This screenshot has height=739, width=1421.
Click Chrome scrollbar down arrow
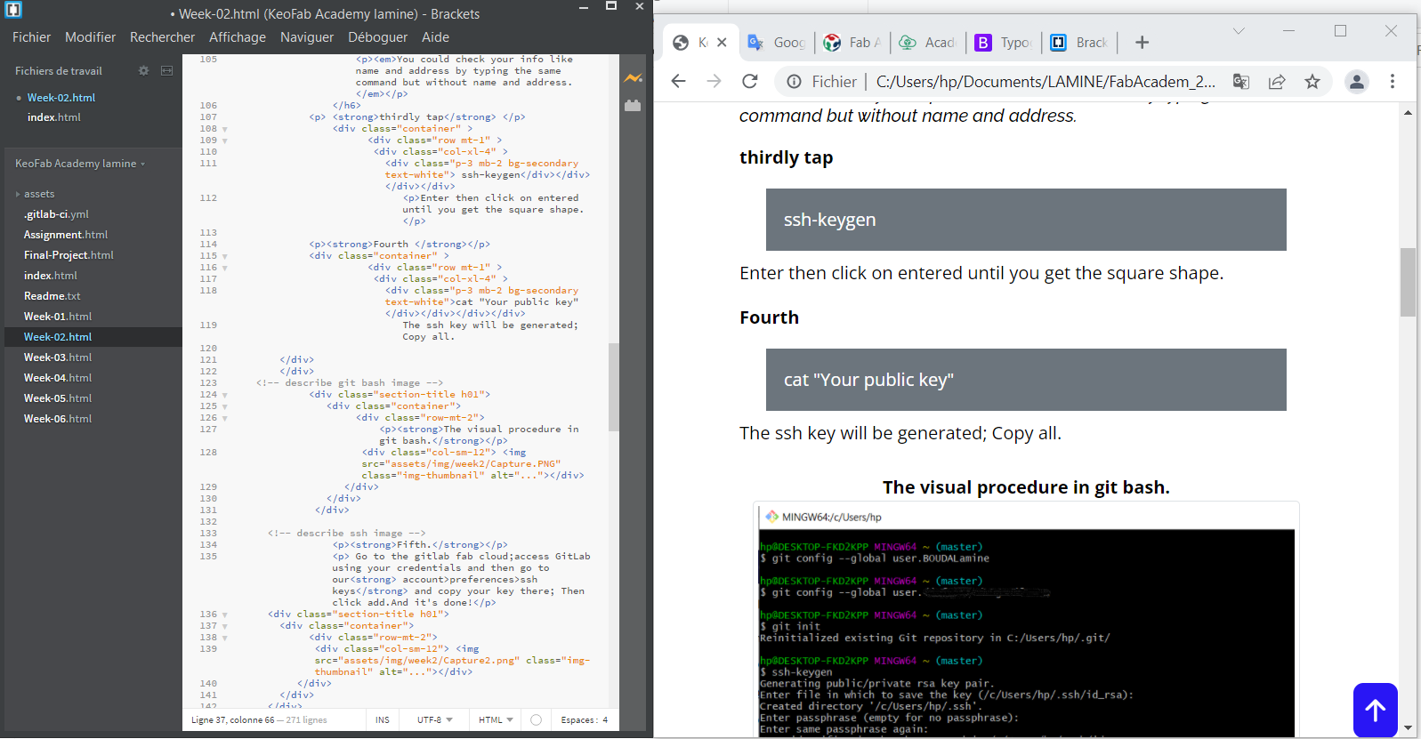[1408, 728]
